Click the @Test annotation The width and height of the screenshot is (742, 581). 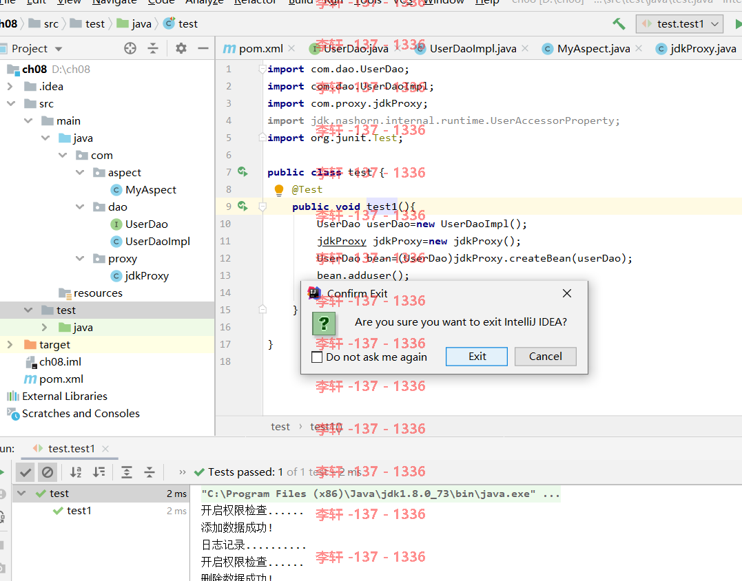[x=307, y=189]
